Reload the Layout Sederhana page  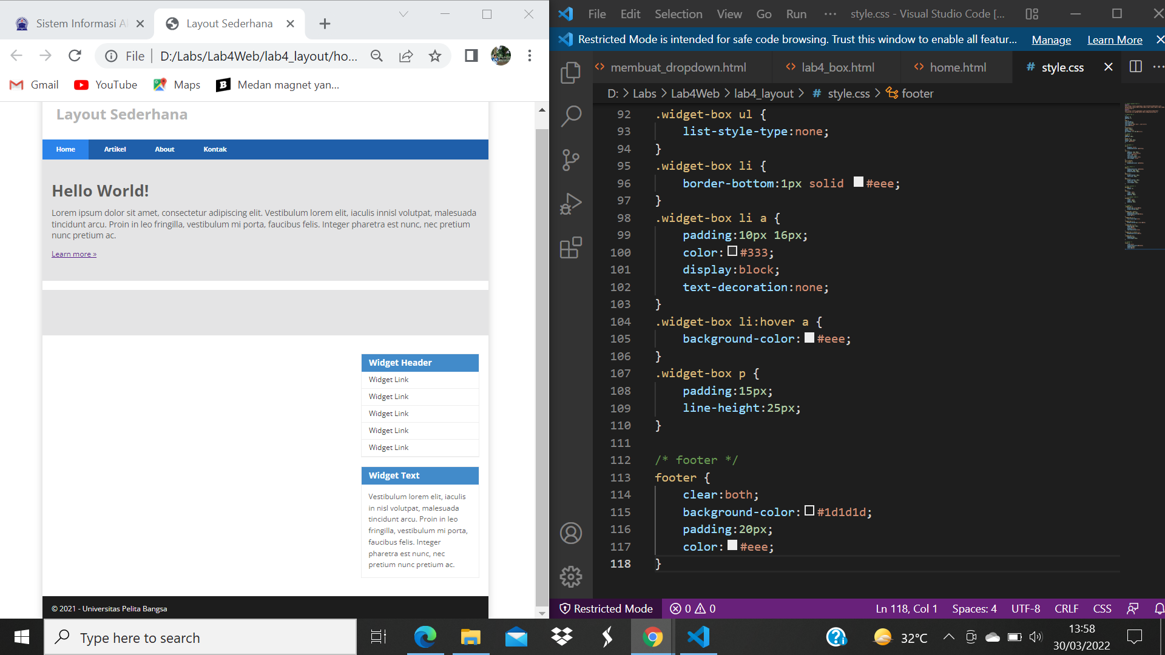pyautogui.click(x=75, y=55)
